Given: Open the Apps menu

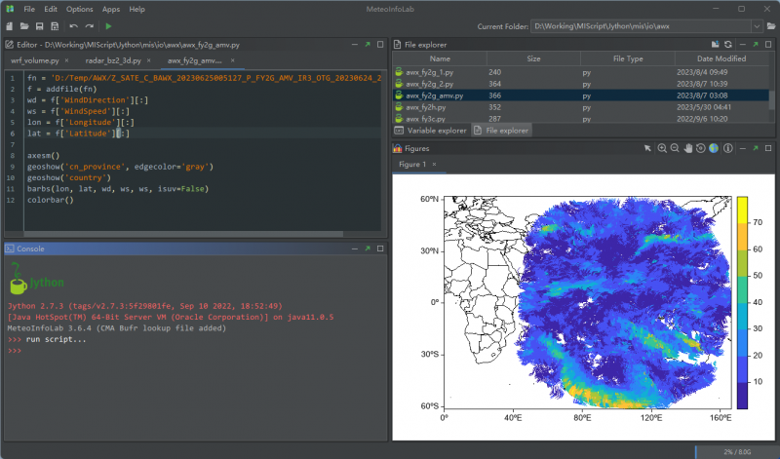Looking at the screenshot, I should point(110,9).
